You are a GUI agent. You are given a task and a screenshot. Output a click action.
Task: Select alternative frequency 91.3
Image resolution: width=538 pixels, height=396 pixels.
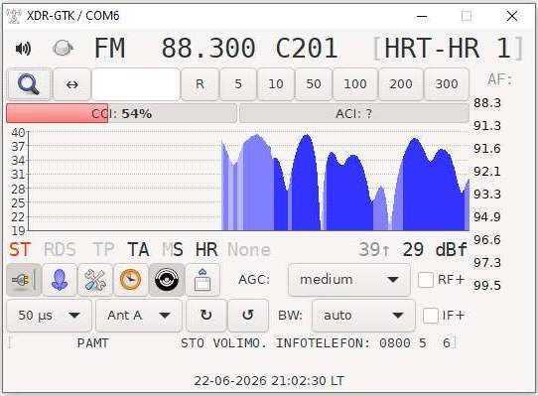click(x=487, y=126)
